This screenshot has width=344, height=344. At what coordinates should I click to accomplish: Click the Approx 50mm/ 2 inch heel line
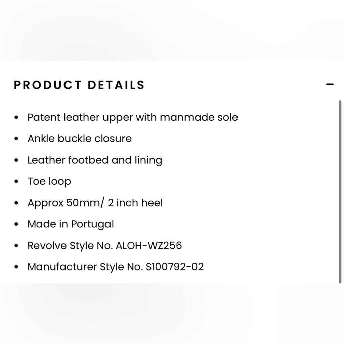coord(95,203)
